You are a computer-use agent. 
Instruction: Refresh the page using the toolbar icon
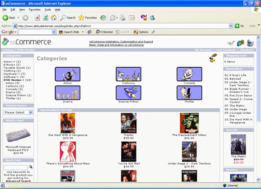click(x=45, y=18)
